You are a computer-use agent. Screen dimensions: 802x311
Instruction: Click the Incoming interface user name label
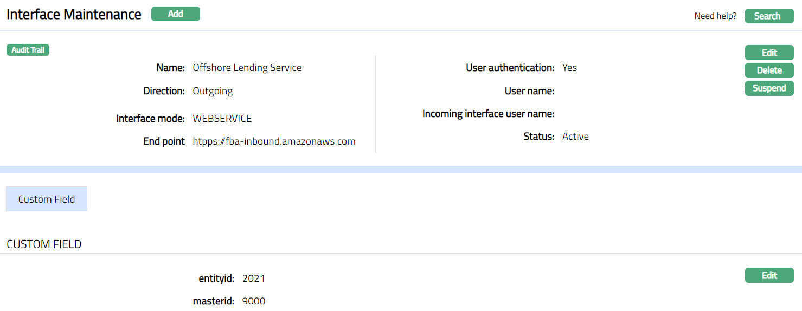488,114
